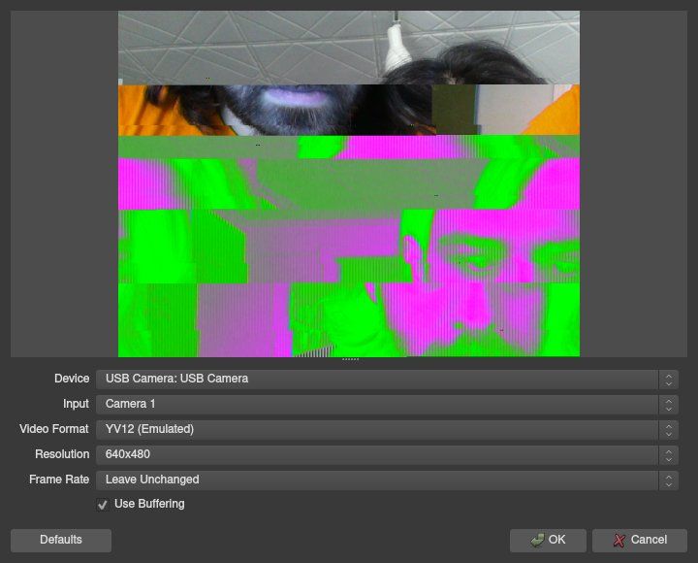The height and width of the screenshot is (563, 698).
Task: Click the Video Format arrow stepper
Action: pyautogui.click(x=668, y=430)
